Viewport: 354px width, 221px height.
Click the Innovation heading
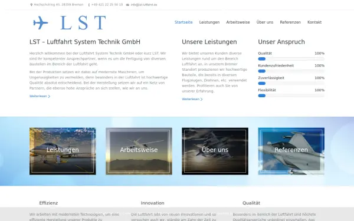152,203
